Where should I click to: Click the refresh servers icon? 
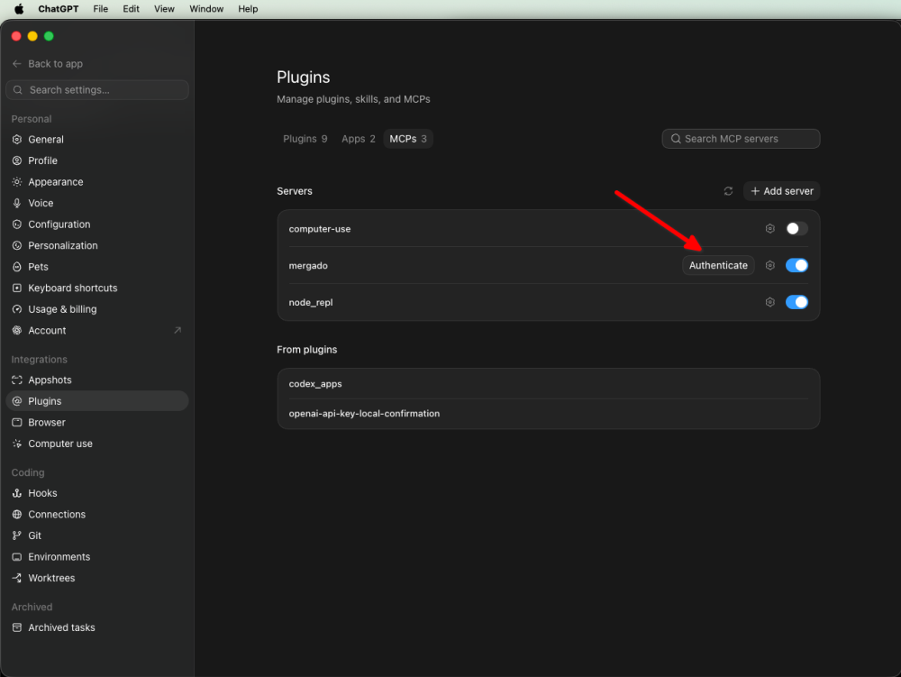pyautogui.click(x=728, y=191)
